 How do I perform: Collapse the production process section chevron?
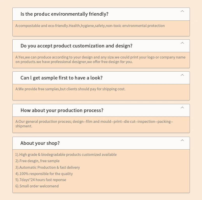coord(182,108)
